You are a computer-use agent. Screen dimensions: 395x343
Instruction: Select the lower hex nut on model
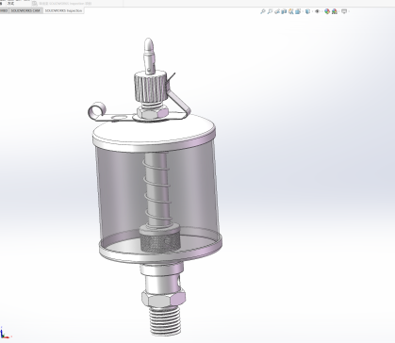(163, 299)
